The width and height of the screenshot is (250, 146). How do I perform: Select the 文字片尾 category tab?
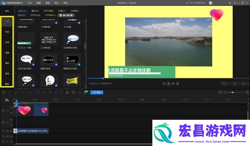[48, 11]
